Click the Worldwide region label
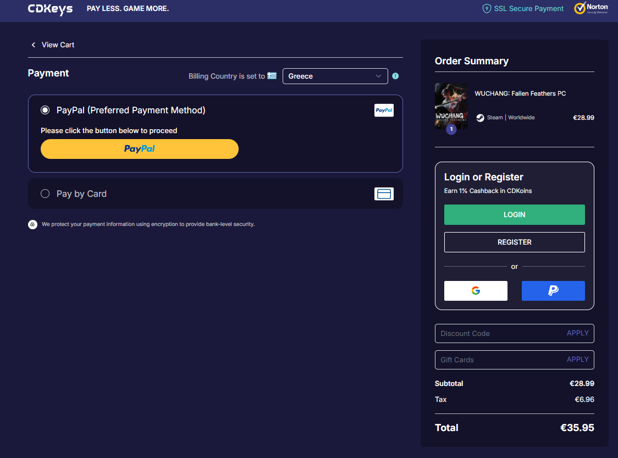618x458 pixels. coord(521,118)
